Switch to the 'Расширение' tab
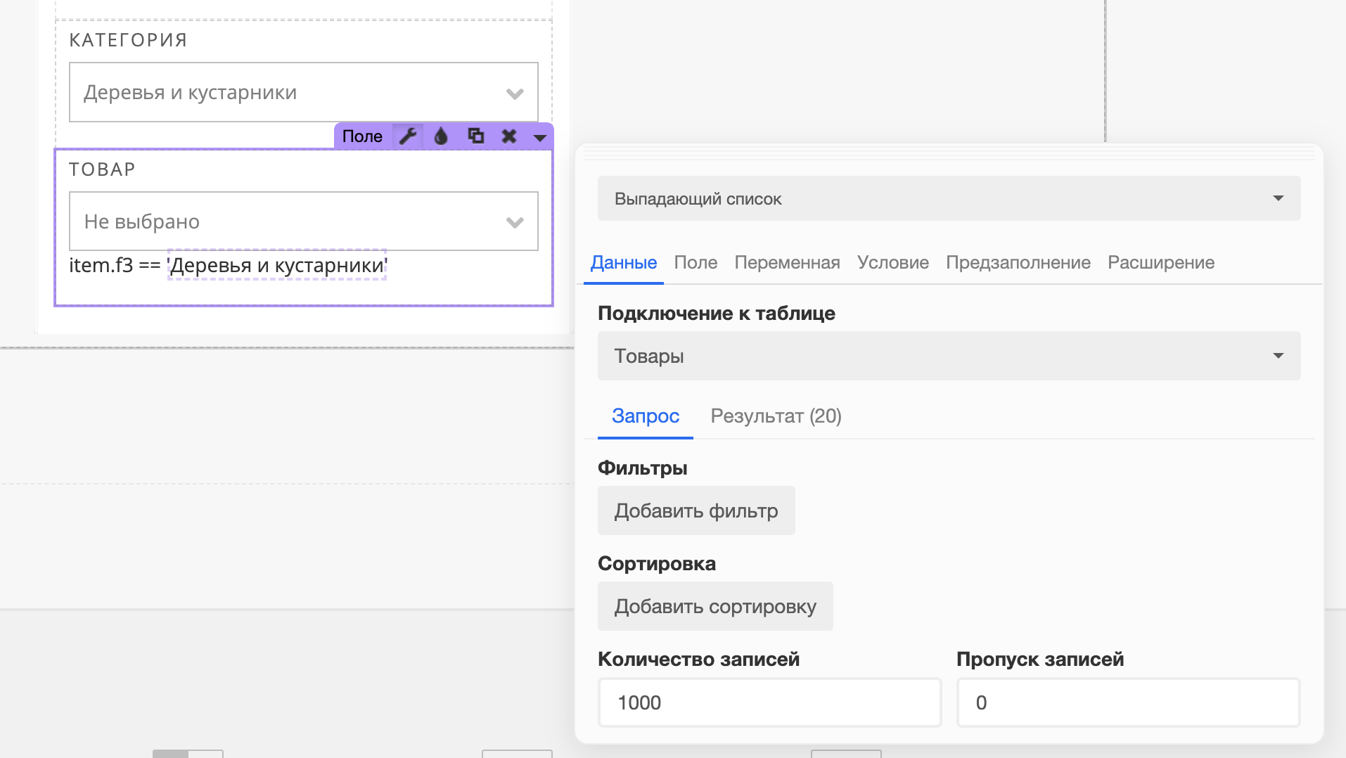Screen dimensions: 1346x758 tap(1161, 263)
